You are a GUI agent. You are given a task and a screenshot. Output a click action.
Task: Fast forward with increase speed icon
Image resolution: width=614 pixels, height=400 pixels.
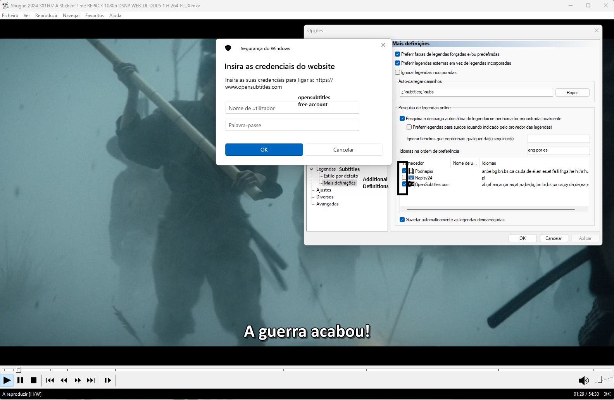pyautogui.click(x=78, y=380)
